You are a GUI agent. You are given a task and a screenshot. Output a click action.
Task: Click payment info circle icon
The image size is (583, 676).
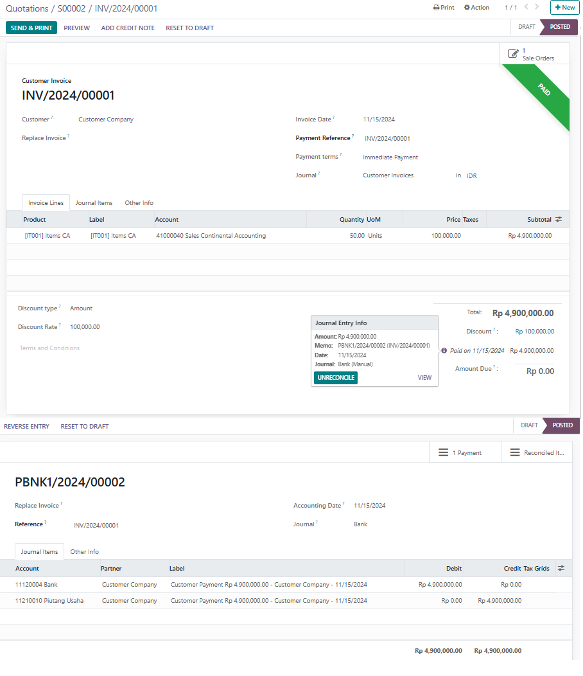(444, 351)
